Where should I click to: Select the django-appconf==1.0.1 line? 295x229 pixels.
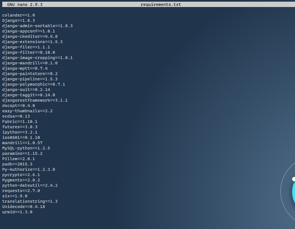(29, 31)
